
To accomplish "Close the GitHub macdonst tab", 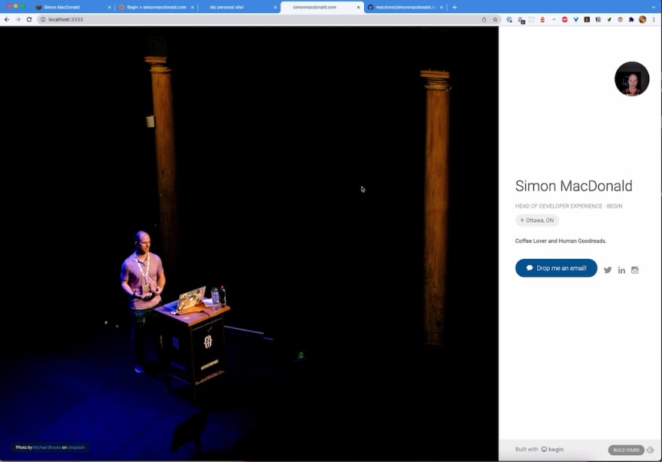I will coord(442,8).
